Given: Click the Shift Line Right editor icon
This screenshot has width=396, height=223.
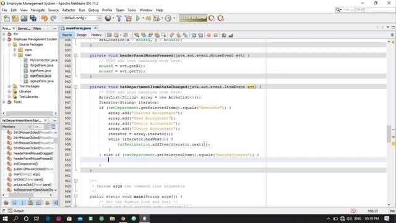Looking at the screenshot, I should click(200, 35).
